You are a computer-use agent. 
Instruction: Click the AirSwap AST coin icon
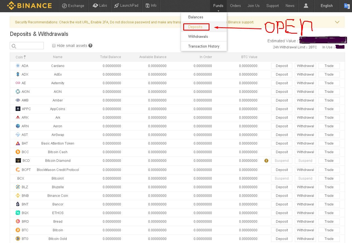pyautogui.click(x=18, y=135)
